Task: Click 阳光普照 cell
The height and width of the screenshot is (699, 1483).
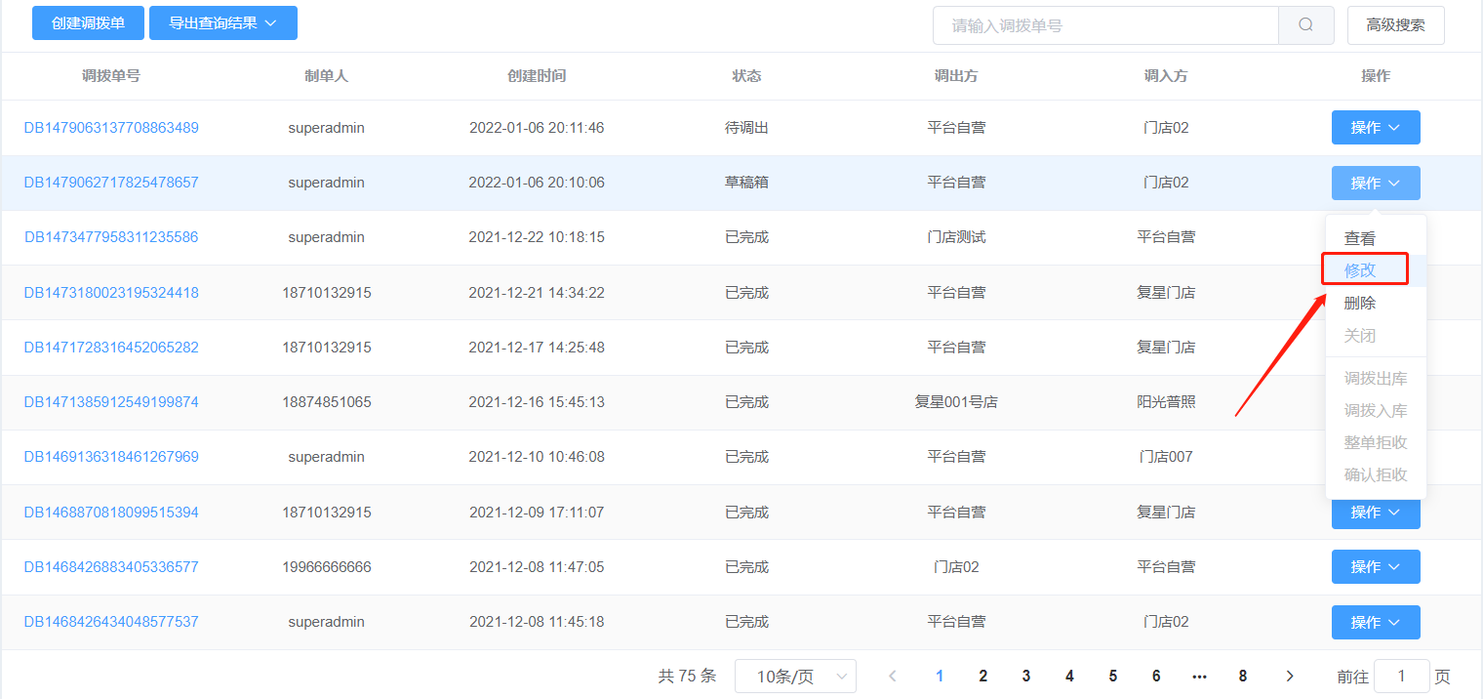Action: 1166,402
